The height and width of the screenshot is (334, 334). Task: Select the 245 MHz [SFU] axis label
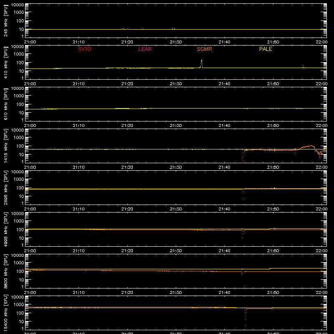click(6, 20)
